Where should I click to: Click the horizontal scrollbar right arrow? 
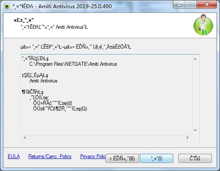188,137
